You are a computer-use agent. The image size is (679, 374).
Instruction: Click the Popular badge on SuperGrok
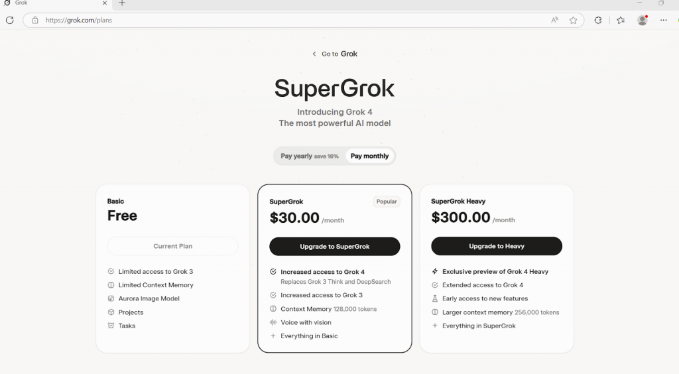(x=386, y=202)
